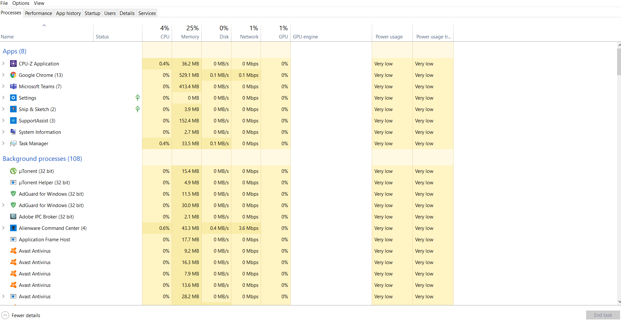Click the Google Chrome process icon
This screenshot has height=323, width=621.
(13, 75)
